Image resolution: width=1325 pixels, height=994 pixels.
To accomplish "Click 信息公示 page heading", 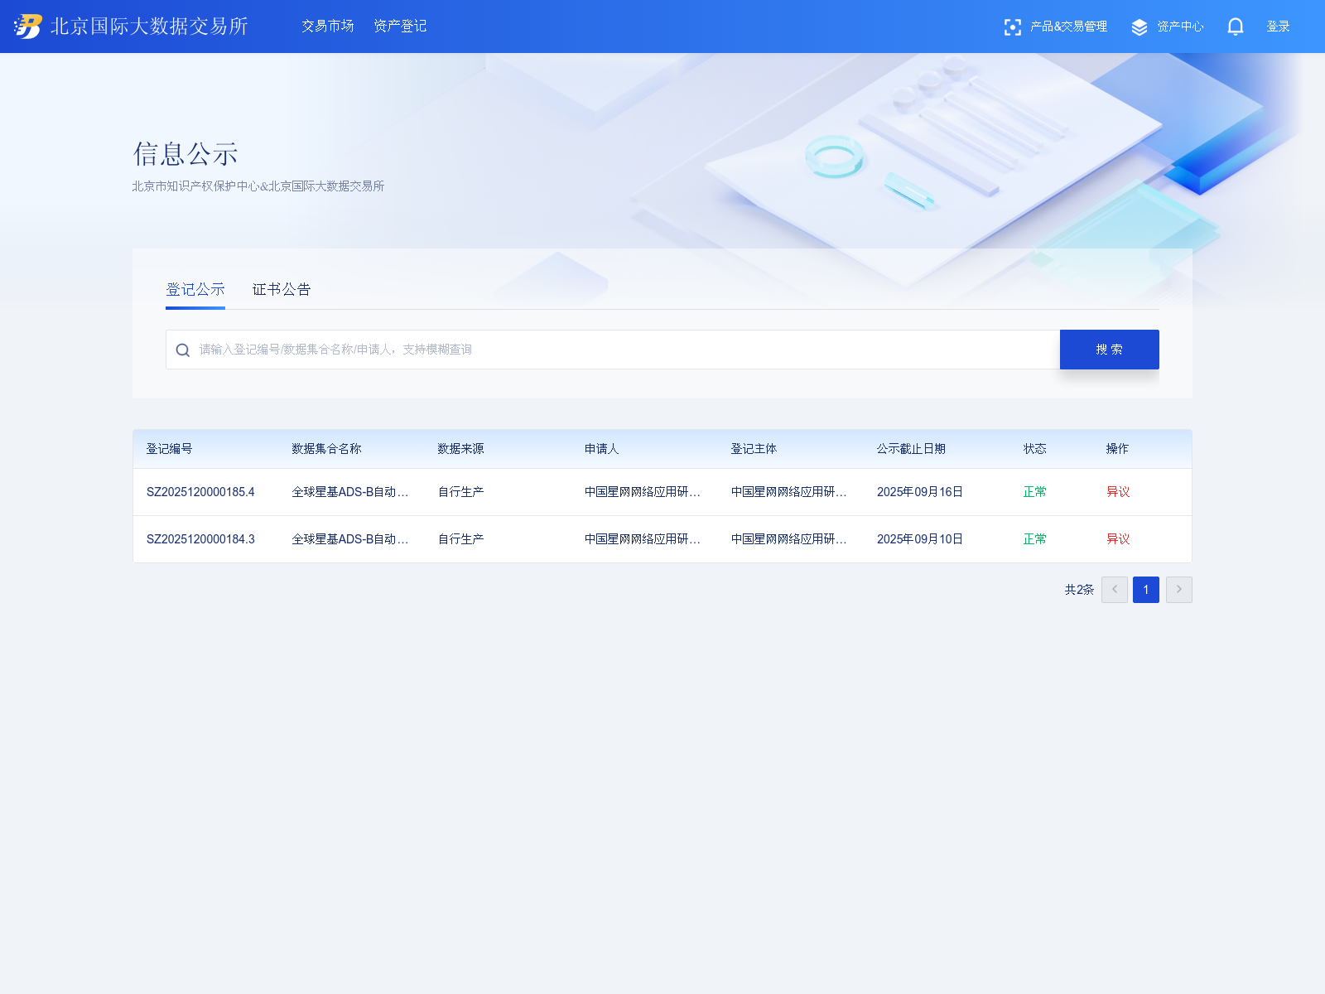I will [185, 154].
